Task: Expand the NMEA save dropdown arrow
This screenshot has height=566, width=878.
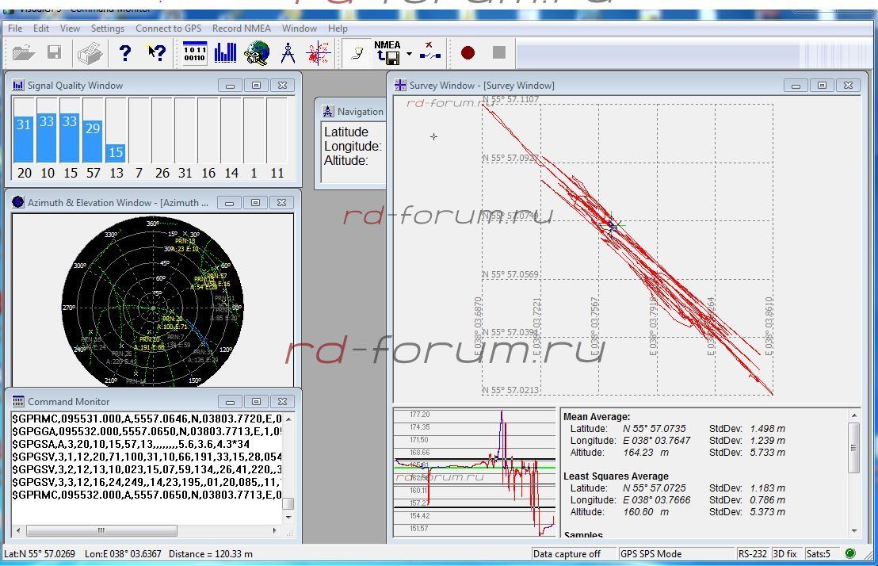Action: tap(409, 54)
